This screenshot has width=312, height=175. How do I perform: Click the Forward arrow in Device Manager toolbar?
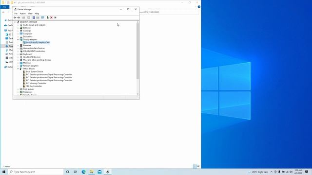tap(19, 17)
